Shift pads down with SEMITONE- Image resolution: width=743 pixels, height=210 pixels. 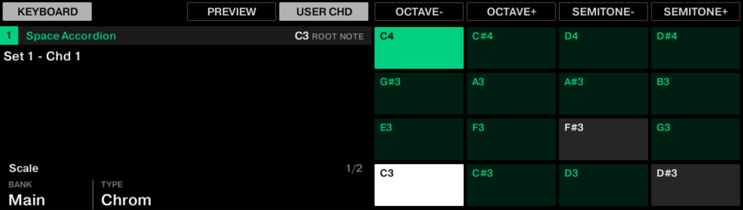tap(603, 12)
